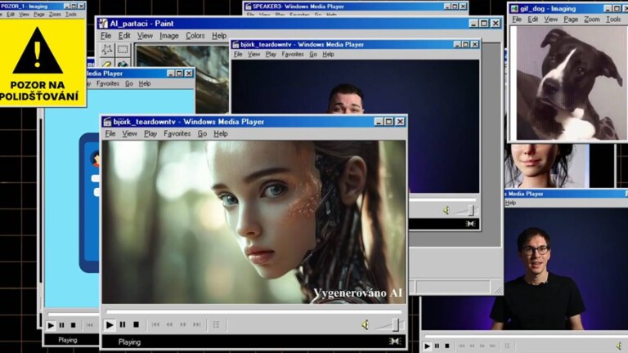Click status bar icon in rear björk player

coord(470,224)
